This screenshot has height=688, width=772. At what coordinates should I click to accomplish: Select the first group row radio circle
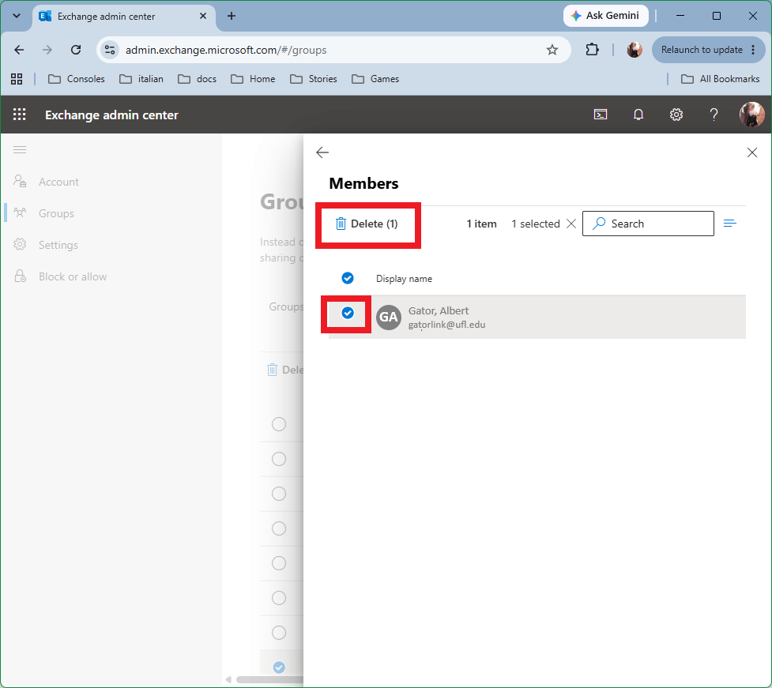[279, 424]
